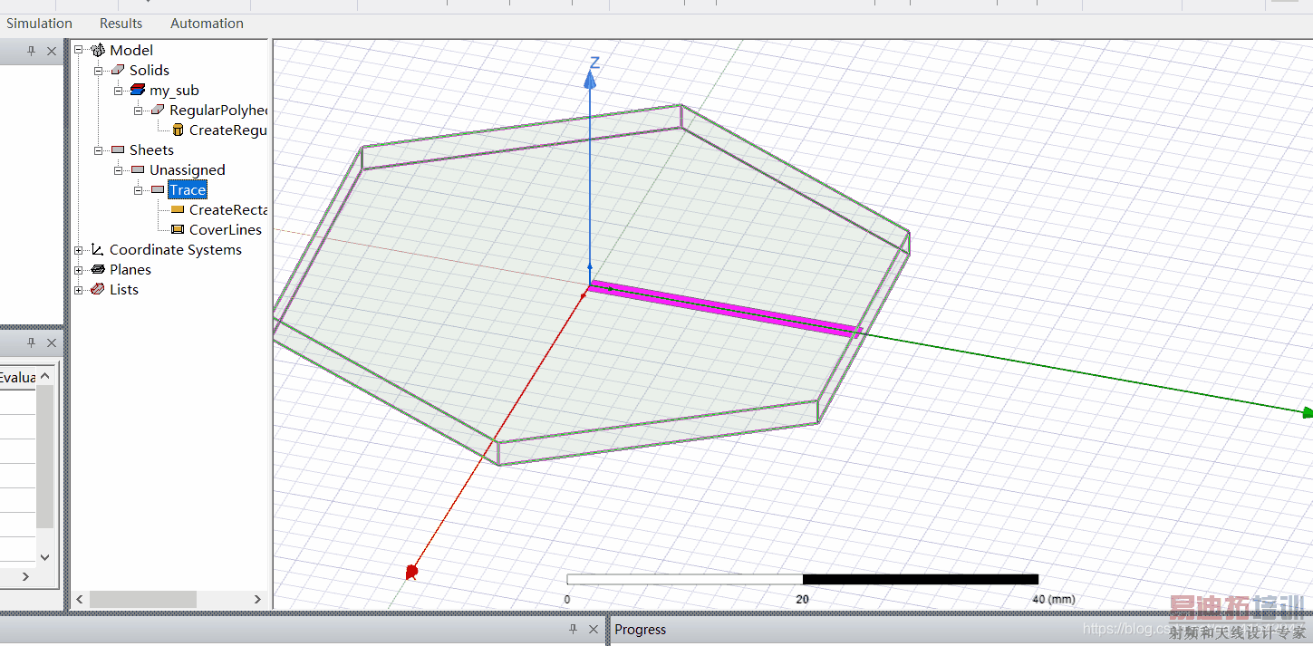Click the Solids folder icon
The height and width of the screenshot is (646, 1313).
pyautogui.click(x=118, y=70)
